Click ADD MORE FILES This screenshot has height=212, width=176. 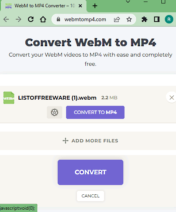pyautogui.click(x=90, y=141)
